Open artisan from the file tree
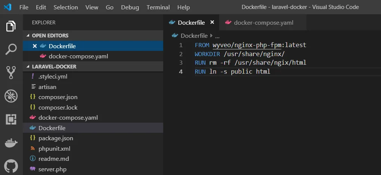 tap(93, 87)
